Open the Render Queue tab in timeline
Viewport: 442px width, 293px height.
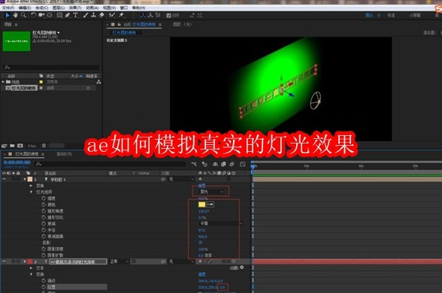[65, 154]
